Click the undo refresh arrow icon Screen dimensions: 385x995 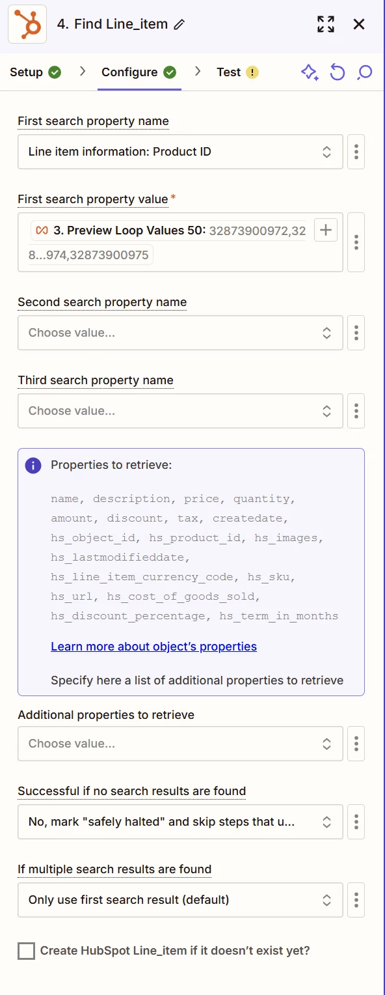tap(337, 72)
